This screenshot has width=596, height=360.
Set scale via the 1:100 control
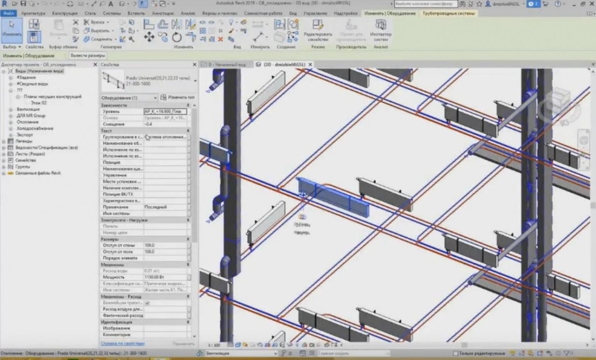[x=213, y=345]
